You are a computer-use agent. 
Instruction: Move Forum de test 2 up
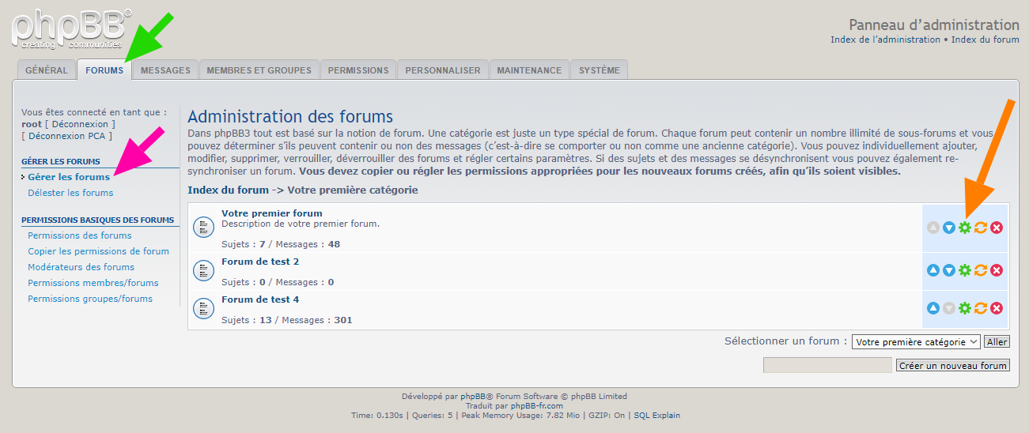click(933, 270)
